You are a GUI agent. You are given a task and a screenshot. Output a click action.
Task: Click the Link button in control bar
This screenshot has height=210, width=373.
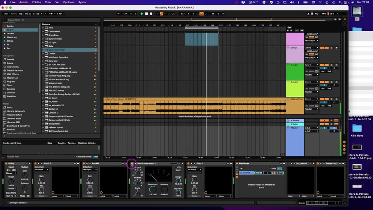coord(6,14)
